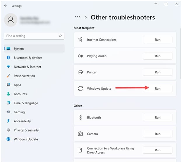
Task: Minimize the Settings window
Action: click(156, 4)
